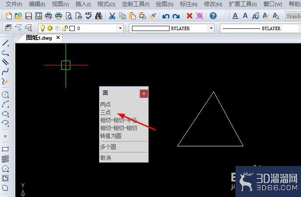Close the 图纸1.dwg tab
The width and height of the screenshot is (301, 197).
58,38
